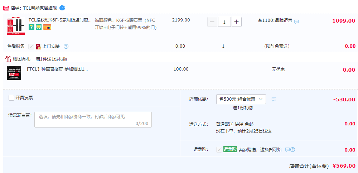The height and width of the screenshot is (173, 358).
Task: Click help question icon in 运费险 row
Action: pyautogui.click(x=292, y=150)
